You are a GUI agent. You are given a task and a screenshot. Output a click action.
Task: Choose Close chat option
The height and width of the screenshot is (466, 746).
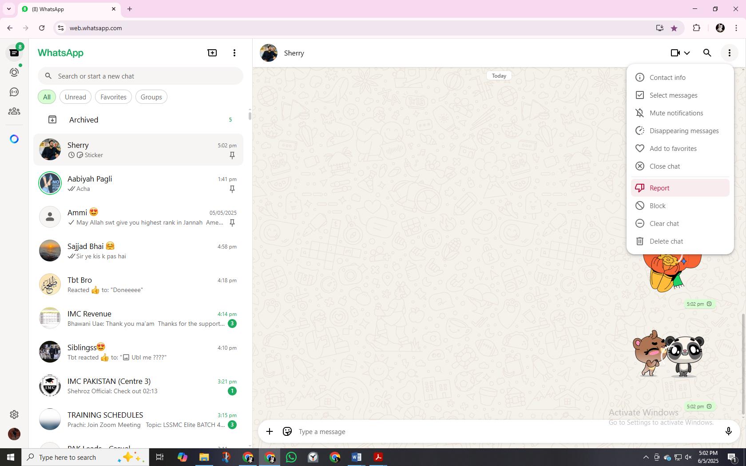coord(680,166)
